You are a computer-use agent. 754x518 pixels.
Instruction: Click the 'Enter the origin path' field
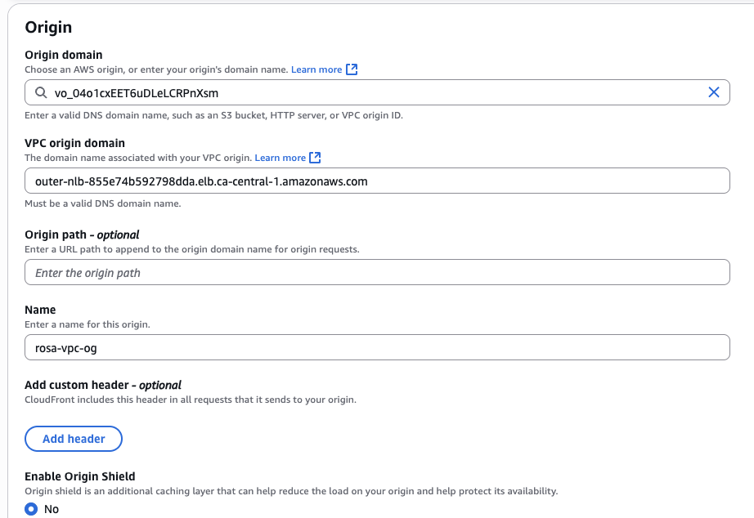point(376,273)
